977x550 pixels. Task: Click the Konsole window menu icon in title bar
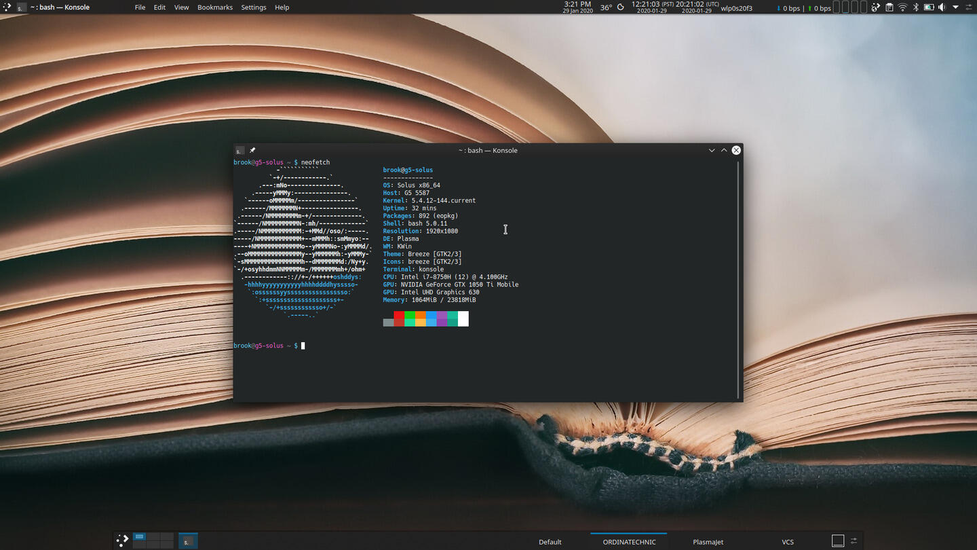(240, 150)
